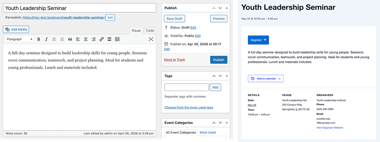
Task: Switch to the Code editor tab
Action: click(x=150, y=31)
